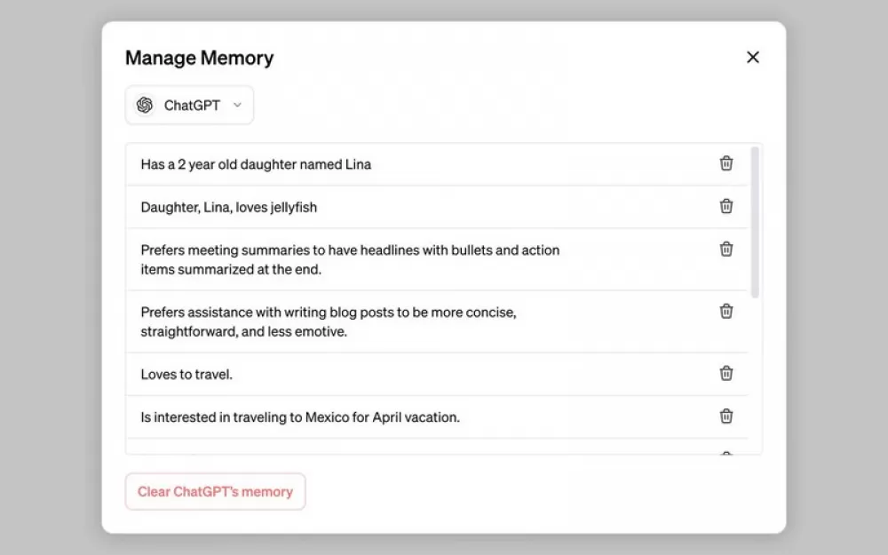Select the 'Loves to travel.' memory row
This screenshot has width=888, height=555.
click(437, 374)
